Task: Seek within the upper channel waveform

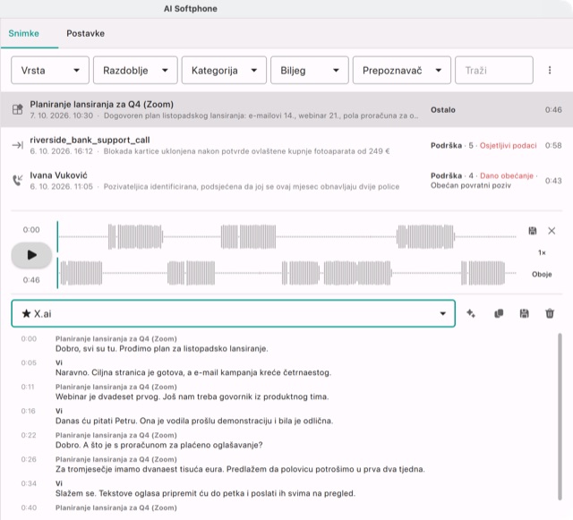Action: [287, 237]
